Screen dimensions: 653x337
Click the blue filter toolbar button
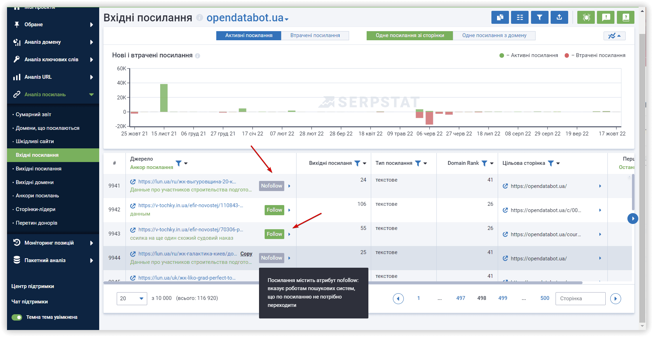pyautogui.click(x=539, y=17)
